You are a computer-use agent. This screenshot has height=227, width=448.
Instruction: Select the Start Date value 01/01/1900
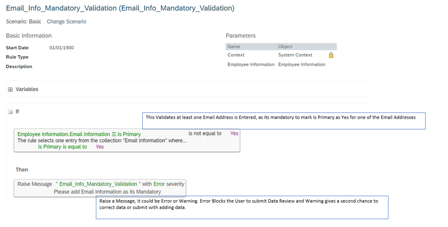62,47
